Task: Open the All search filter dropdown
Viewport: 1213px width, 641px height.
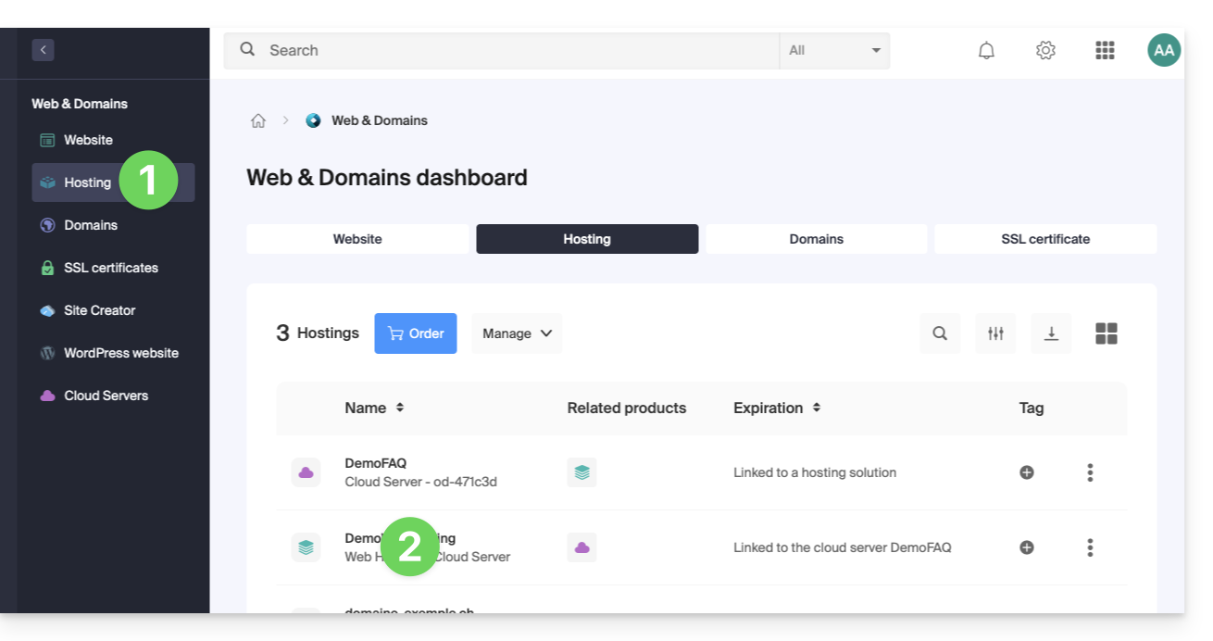Action: point(834,51)
